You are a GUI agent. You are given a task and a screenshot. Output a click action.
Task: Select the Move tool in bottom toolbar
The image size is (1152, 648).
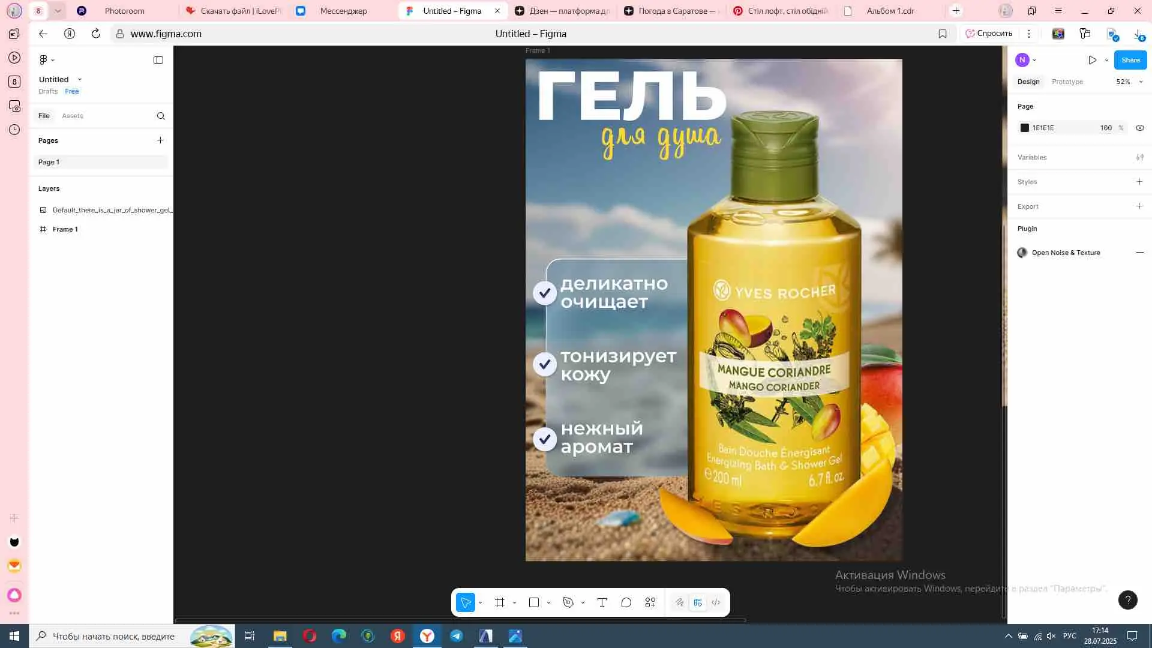click(x=466, y=602)
